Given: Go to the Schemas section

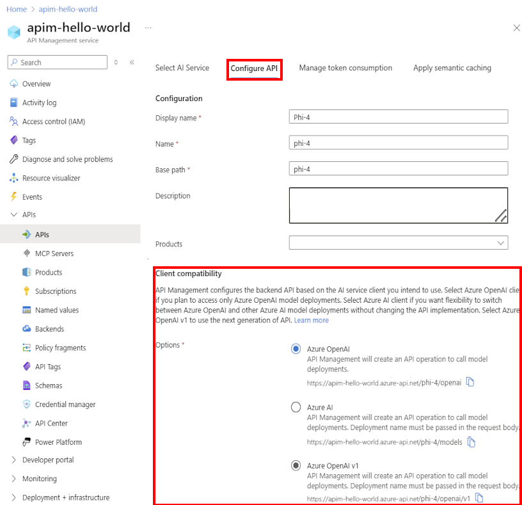Looking at the screenshot, I should (47, 385).
